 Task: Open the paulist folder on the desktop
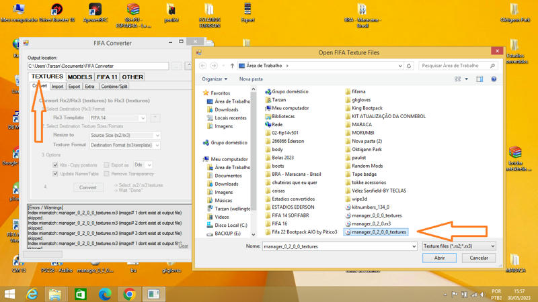(171, 13)
